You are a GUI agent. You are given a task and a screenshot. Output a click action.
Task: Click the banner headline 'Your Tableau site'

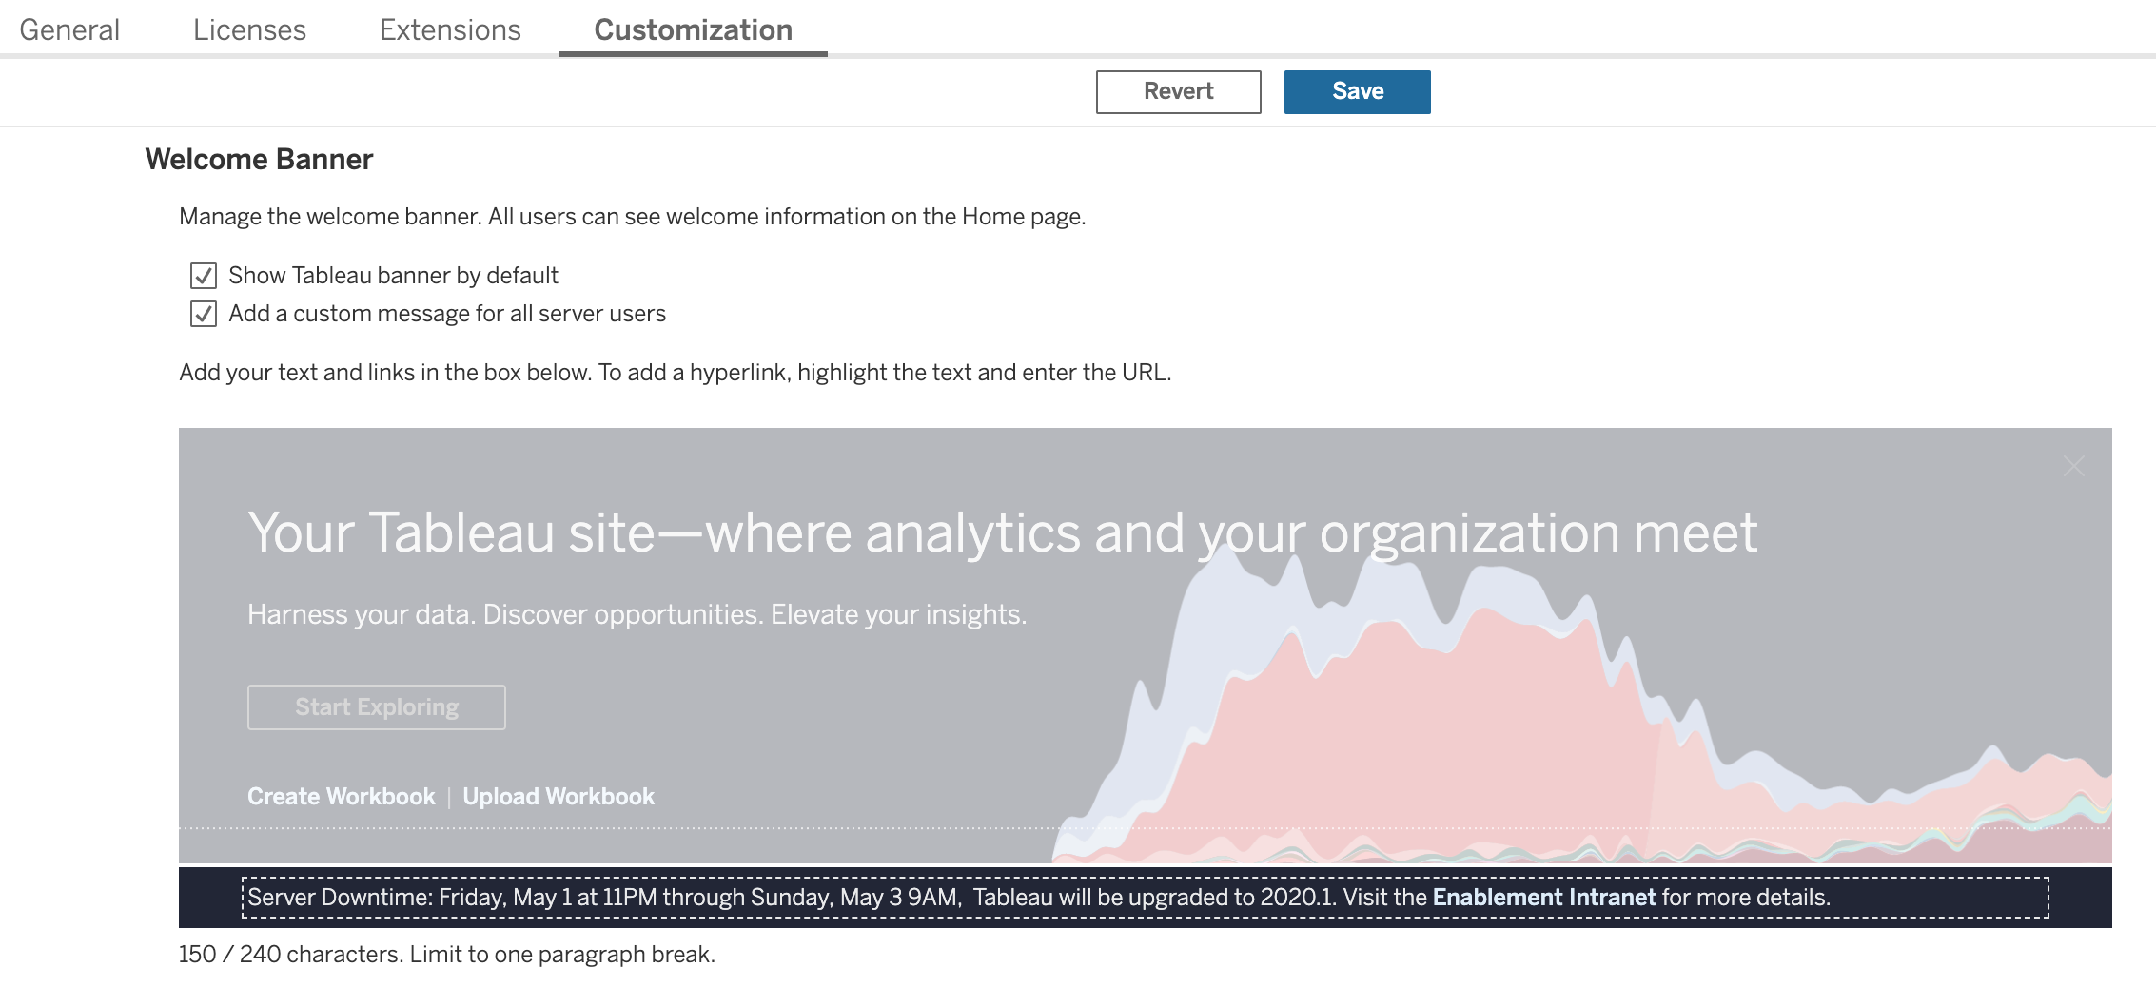(1002, 532)
